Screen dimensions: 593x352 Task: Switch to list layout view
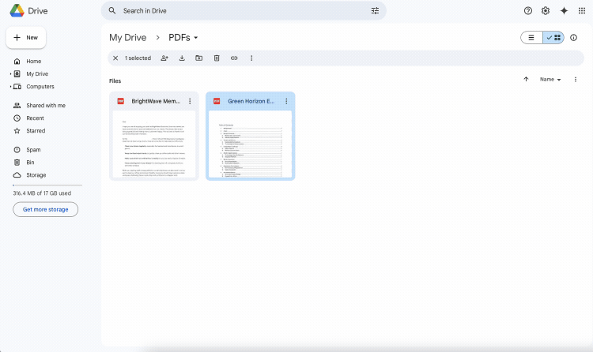[531, 37]
